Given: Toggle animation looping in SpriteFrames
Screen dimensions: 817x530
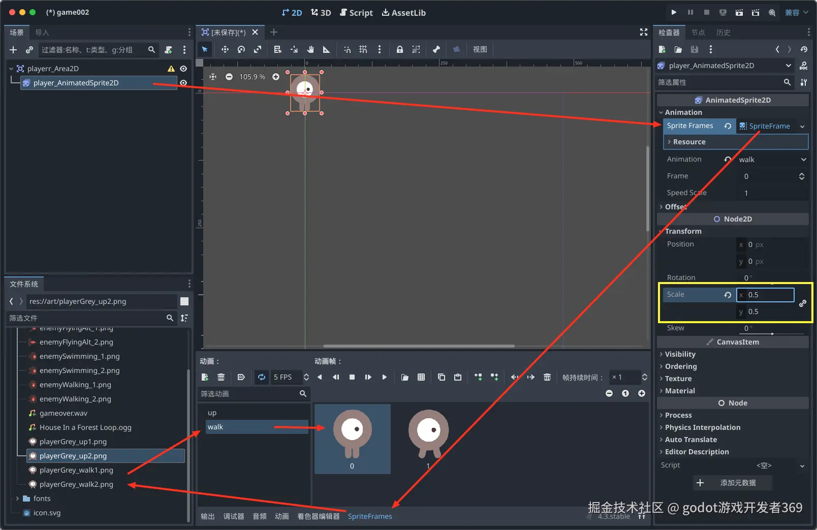Looking at the screenshot, I should coord(262,377).
